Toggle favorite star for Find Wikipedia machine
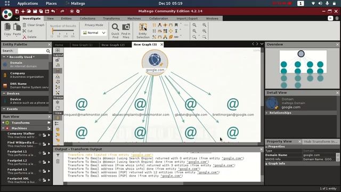This screenshot has width=341, height=192. [x=40, y=144]
